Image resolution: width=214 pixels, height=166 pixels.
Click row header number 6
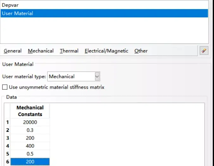[8, 162]
